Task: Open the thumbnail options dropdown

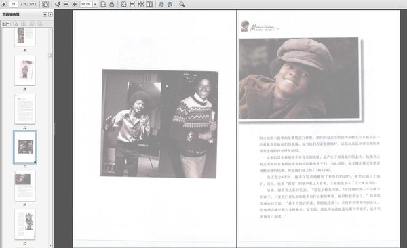Action: (x=5, y=24)
